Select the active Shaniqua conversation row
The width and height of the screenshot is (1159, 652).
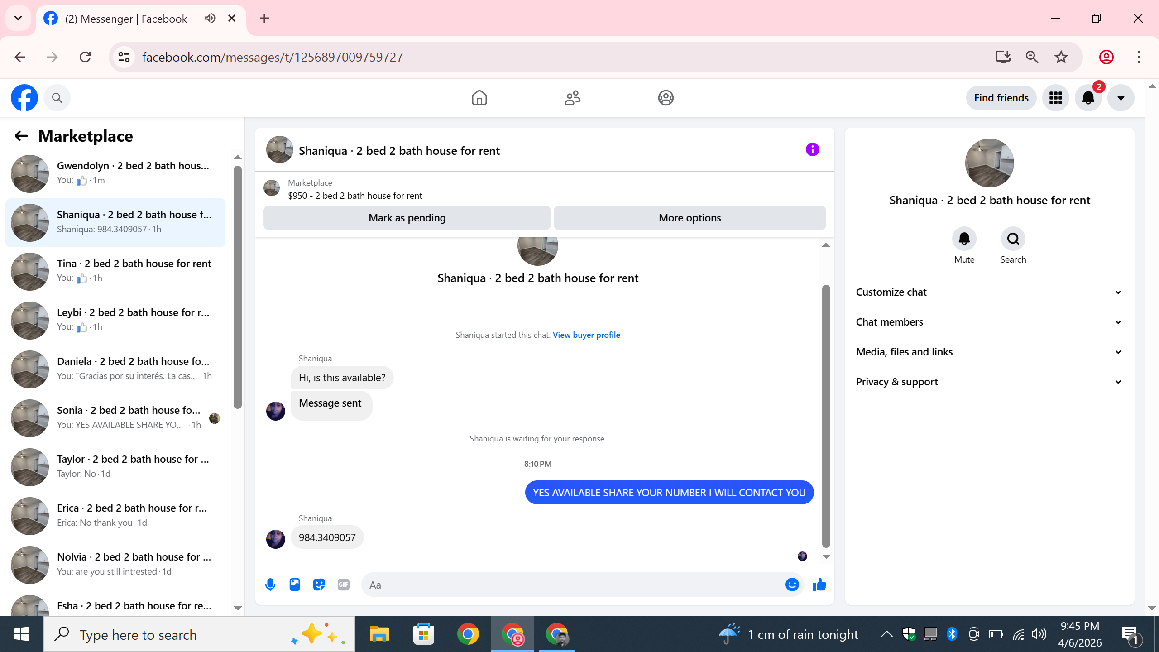click(115, 223)
